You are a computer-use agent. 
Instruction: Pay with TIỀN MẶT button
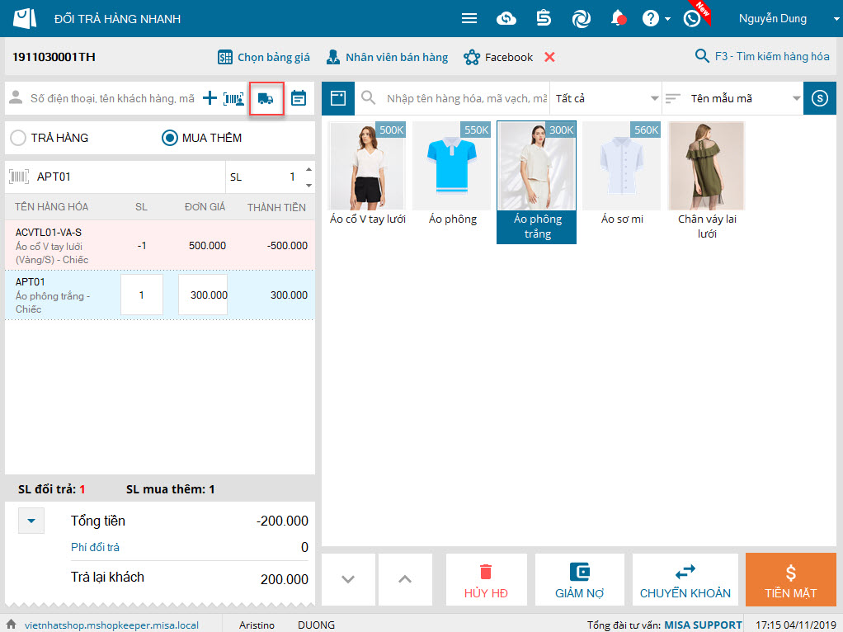point(791,580)
